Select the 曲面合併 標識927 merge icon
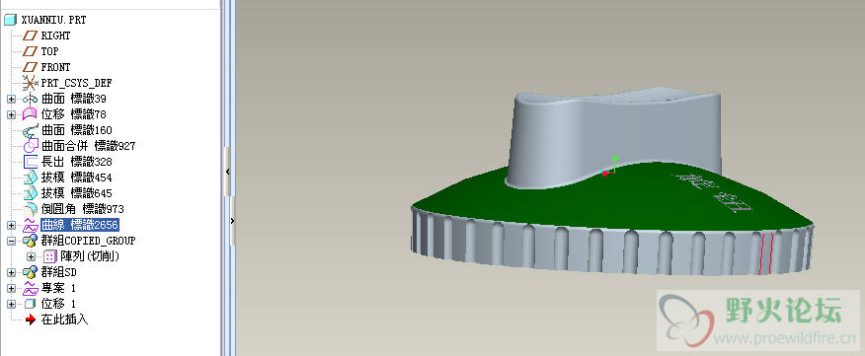 click(30, 147)
